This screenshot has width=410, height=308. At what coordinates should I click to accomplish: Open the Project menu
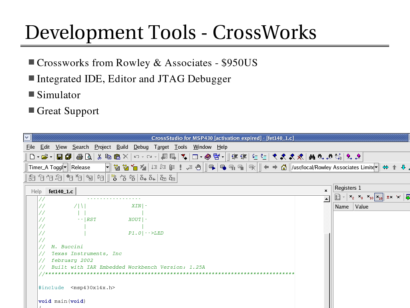[x=102, y=147]
